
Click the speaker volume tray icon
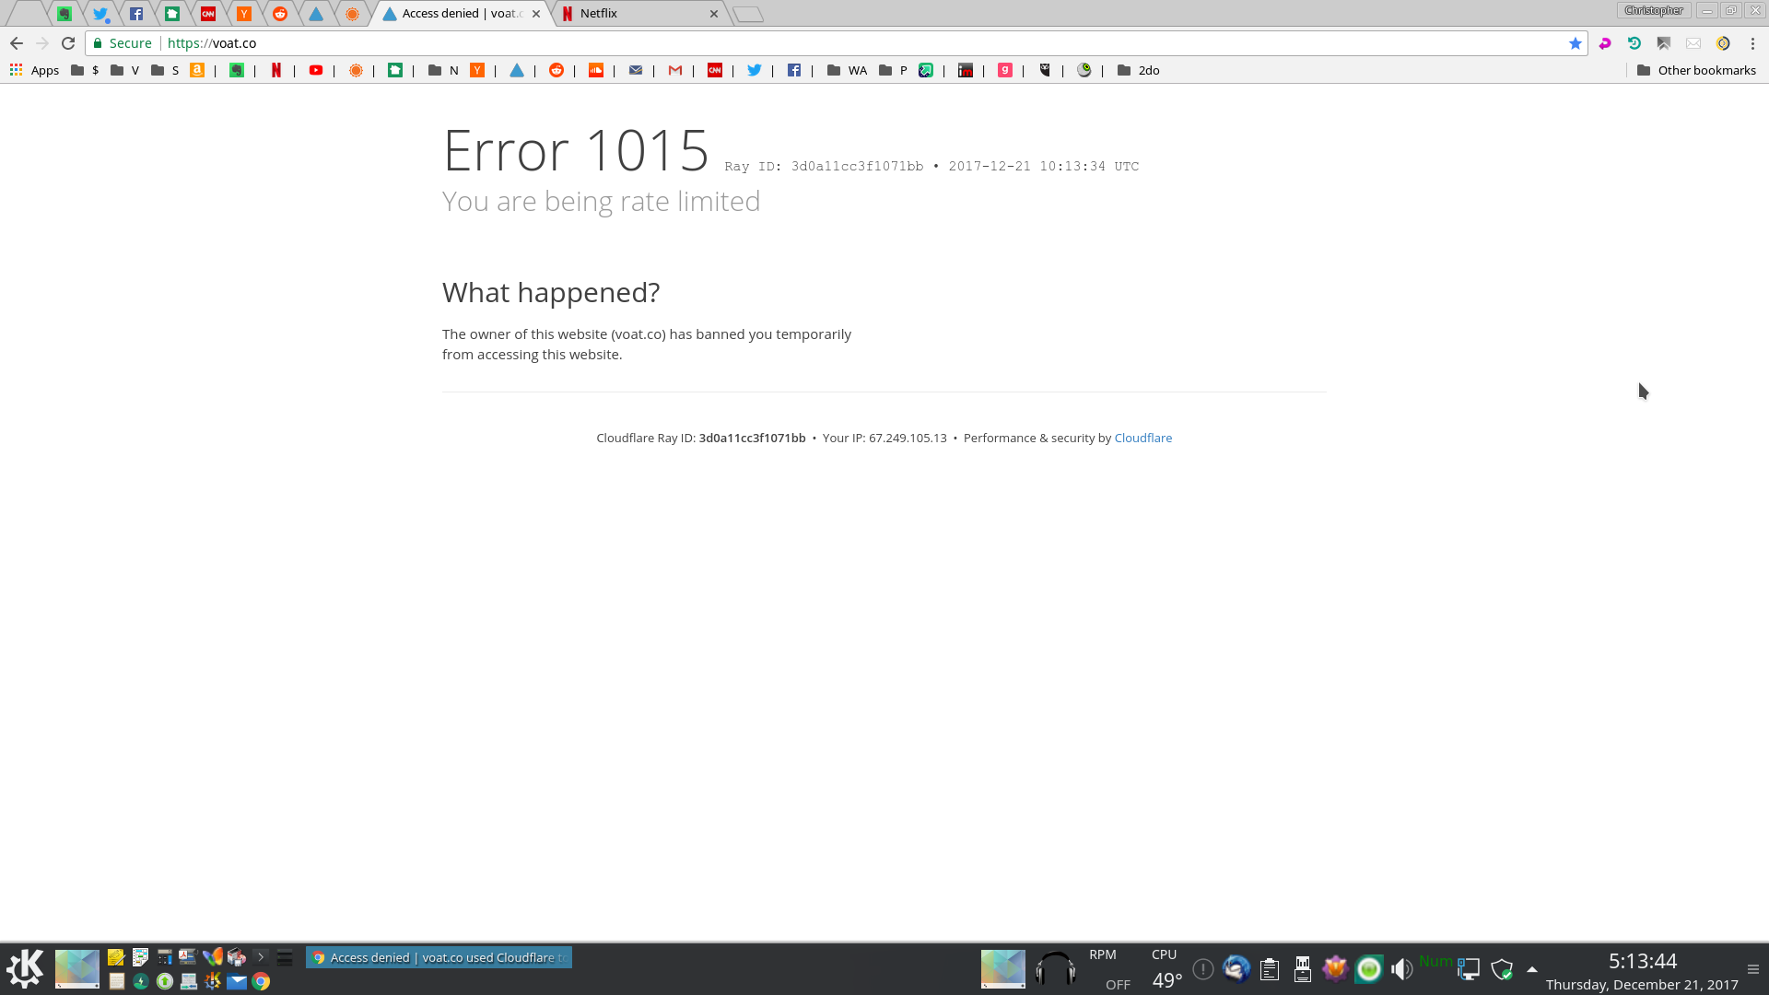coord(1401,969)
